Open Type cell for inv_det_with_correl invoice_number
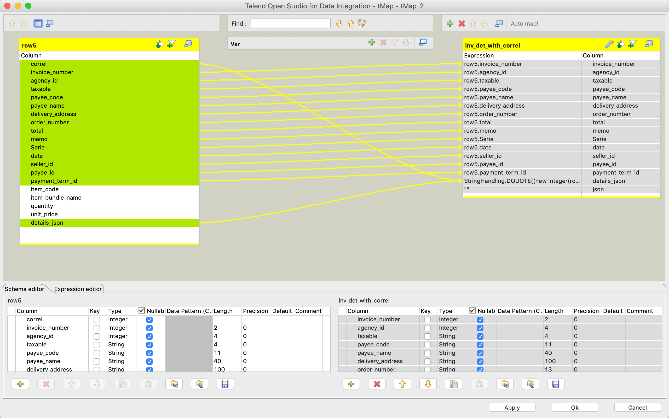669x418 pixels. (x=452, y=320)
